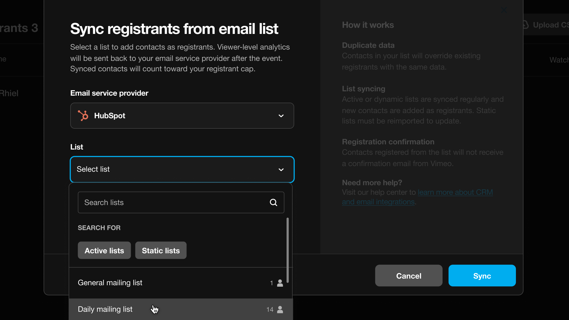
Task: Click the Upload CSV cloud icon
Action: point(525,25)
